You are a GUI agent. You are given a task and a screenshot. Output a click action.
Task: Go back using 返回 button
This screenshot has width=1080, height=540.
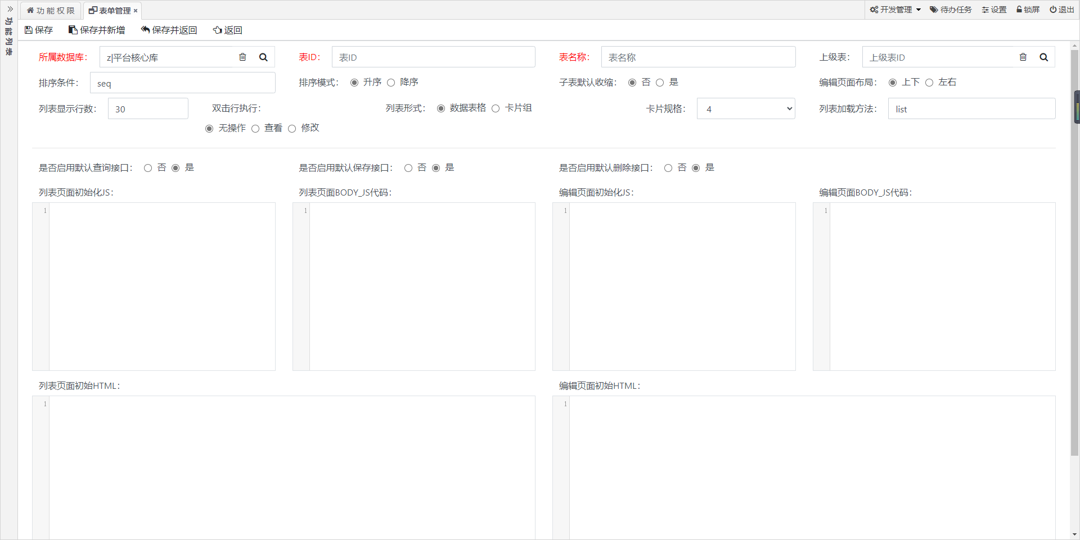[227, 30]
